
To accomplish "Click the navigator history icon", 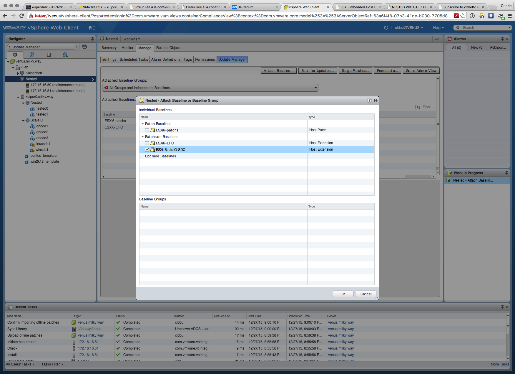I will click(x=85, y=47).
